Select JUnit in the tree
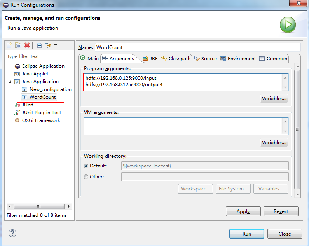309x246 pixels. pos(28,105)
